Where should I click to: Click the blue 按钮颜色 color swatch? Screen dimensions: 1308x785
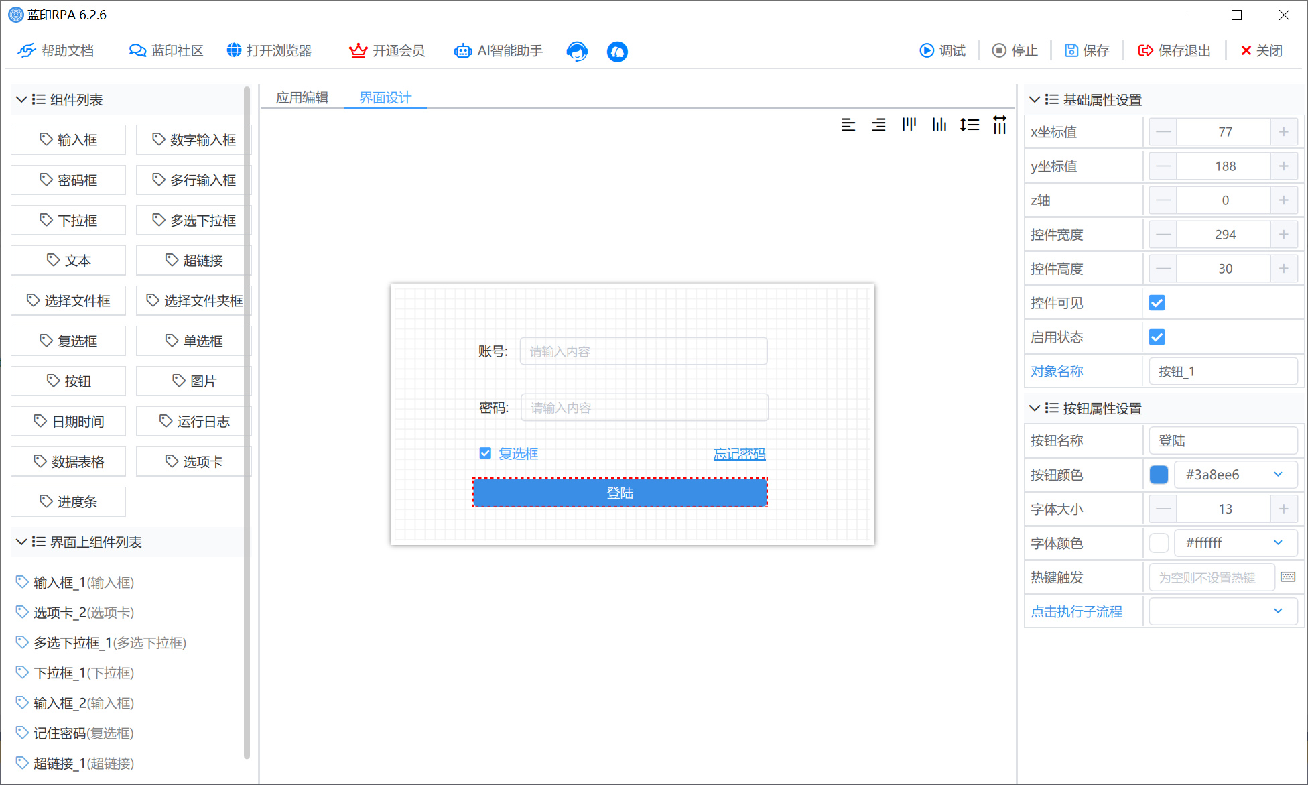click(1159, 475)
